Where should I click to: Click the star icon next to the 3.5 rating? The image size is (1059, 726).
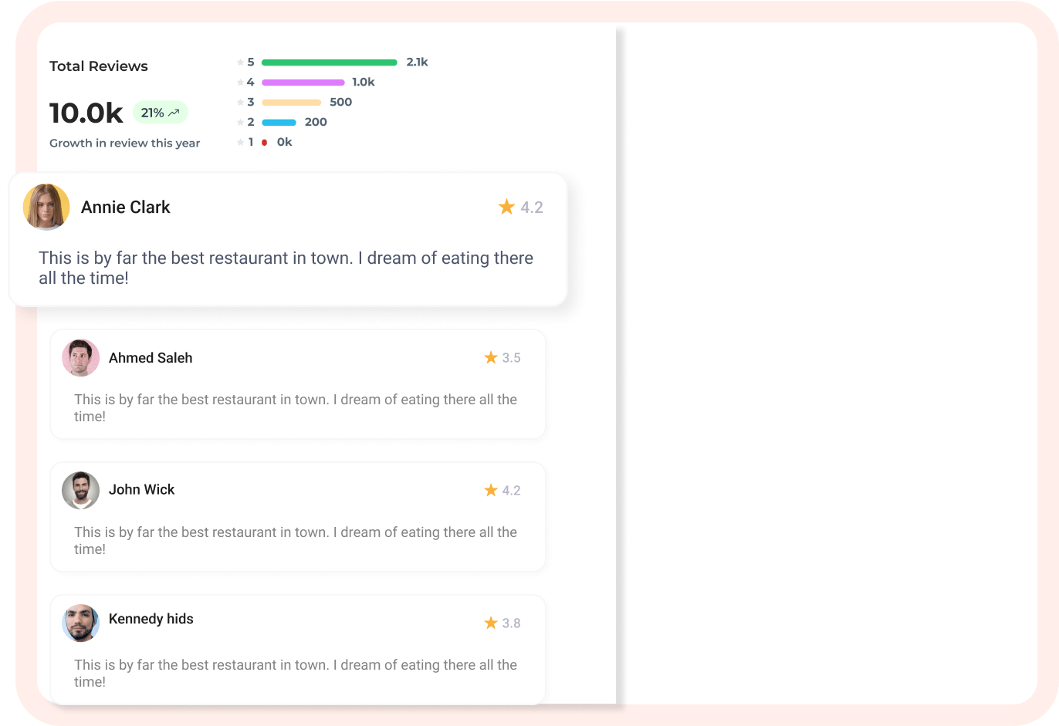click(x=491, y=357)
